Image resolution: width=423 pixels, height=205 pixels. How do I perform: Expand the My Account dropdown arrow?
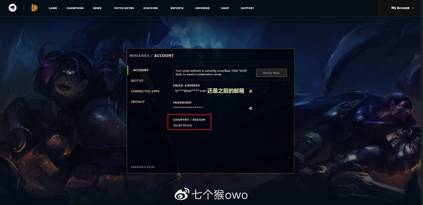coord(413,8)
